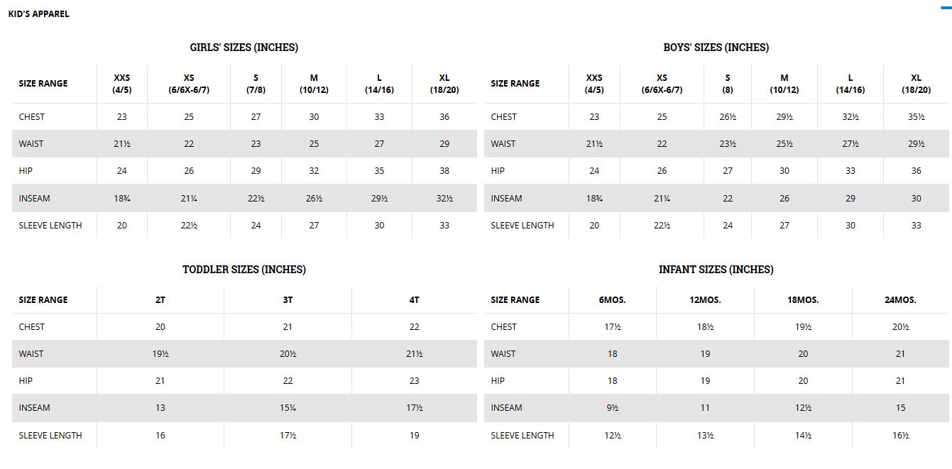Select the infant table HIP row label
The height and width of the screenshot is (469, 952).
[x=498, y=381]
